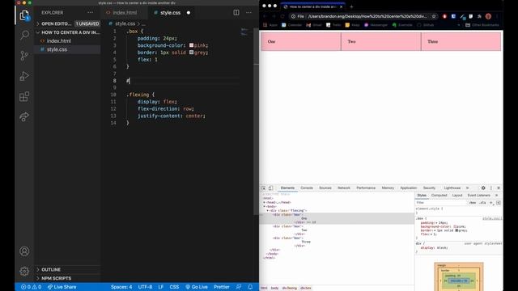This screenshot has height=291, width=518.
Task: Collapse the div class flexing node
Action: click(x=268, y=210)
